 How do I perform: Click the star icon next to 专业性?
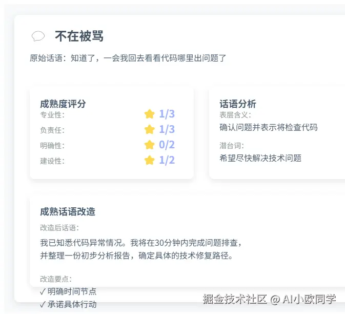tap(149, 114)
